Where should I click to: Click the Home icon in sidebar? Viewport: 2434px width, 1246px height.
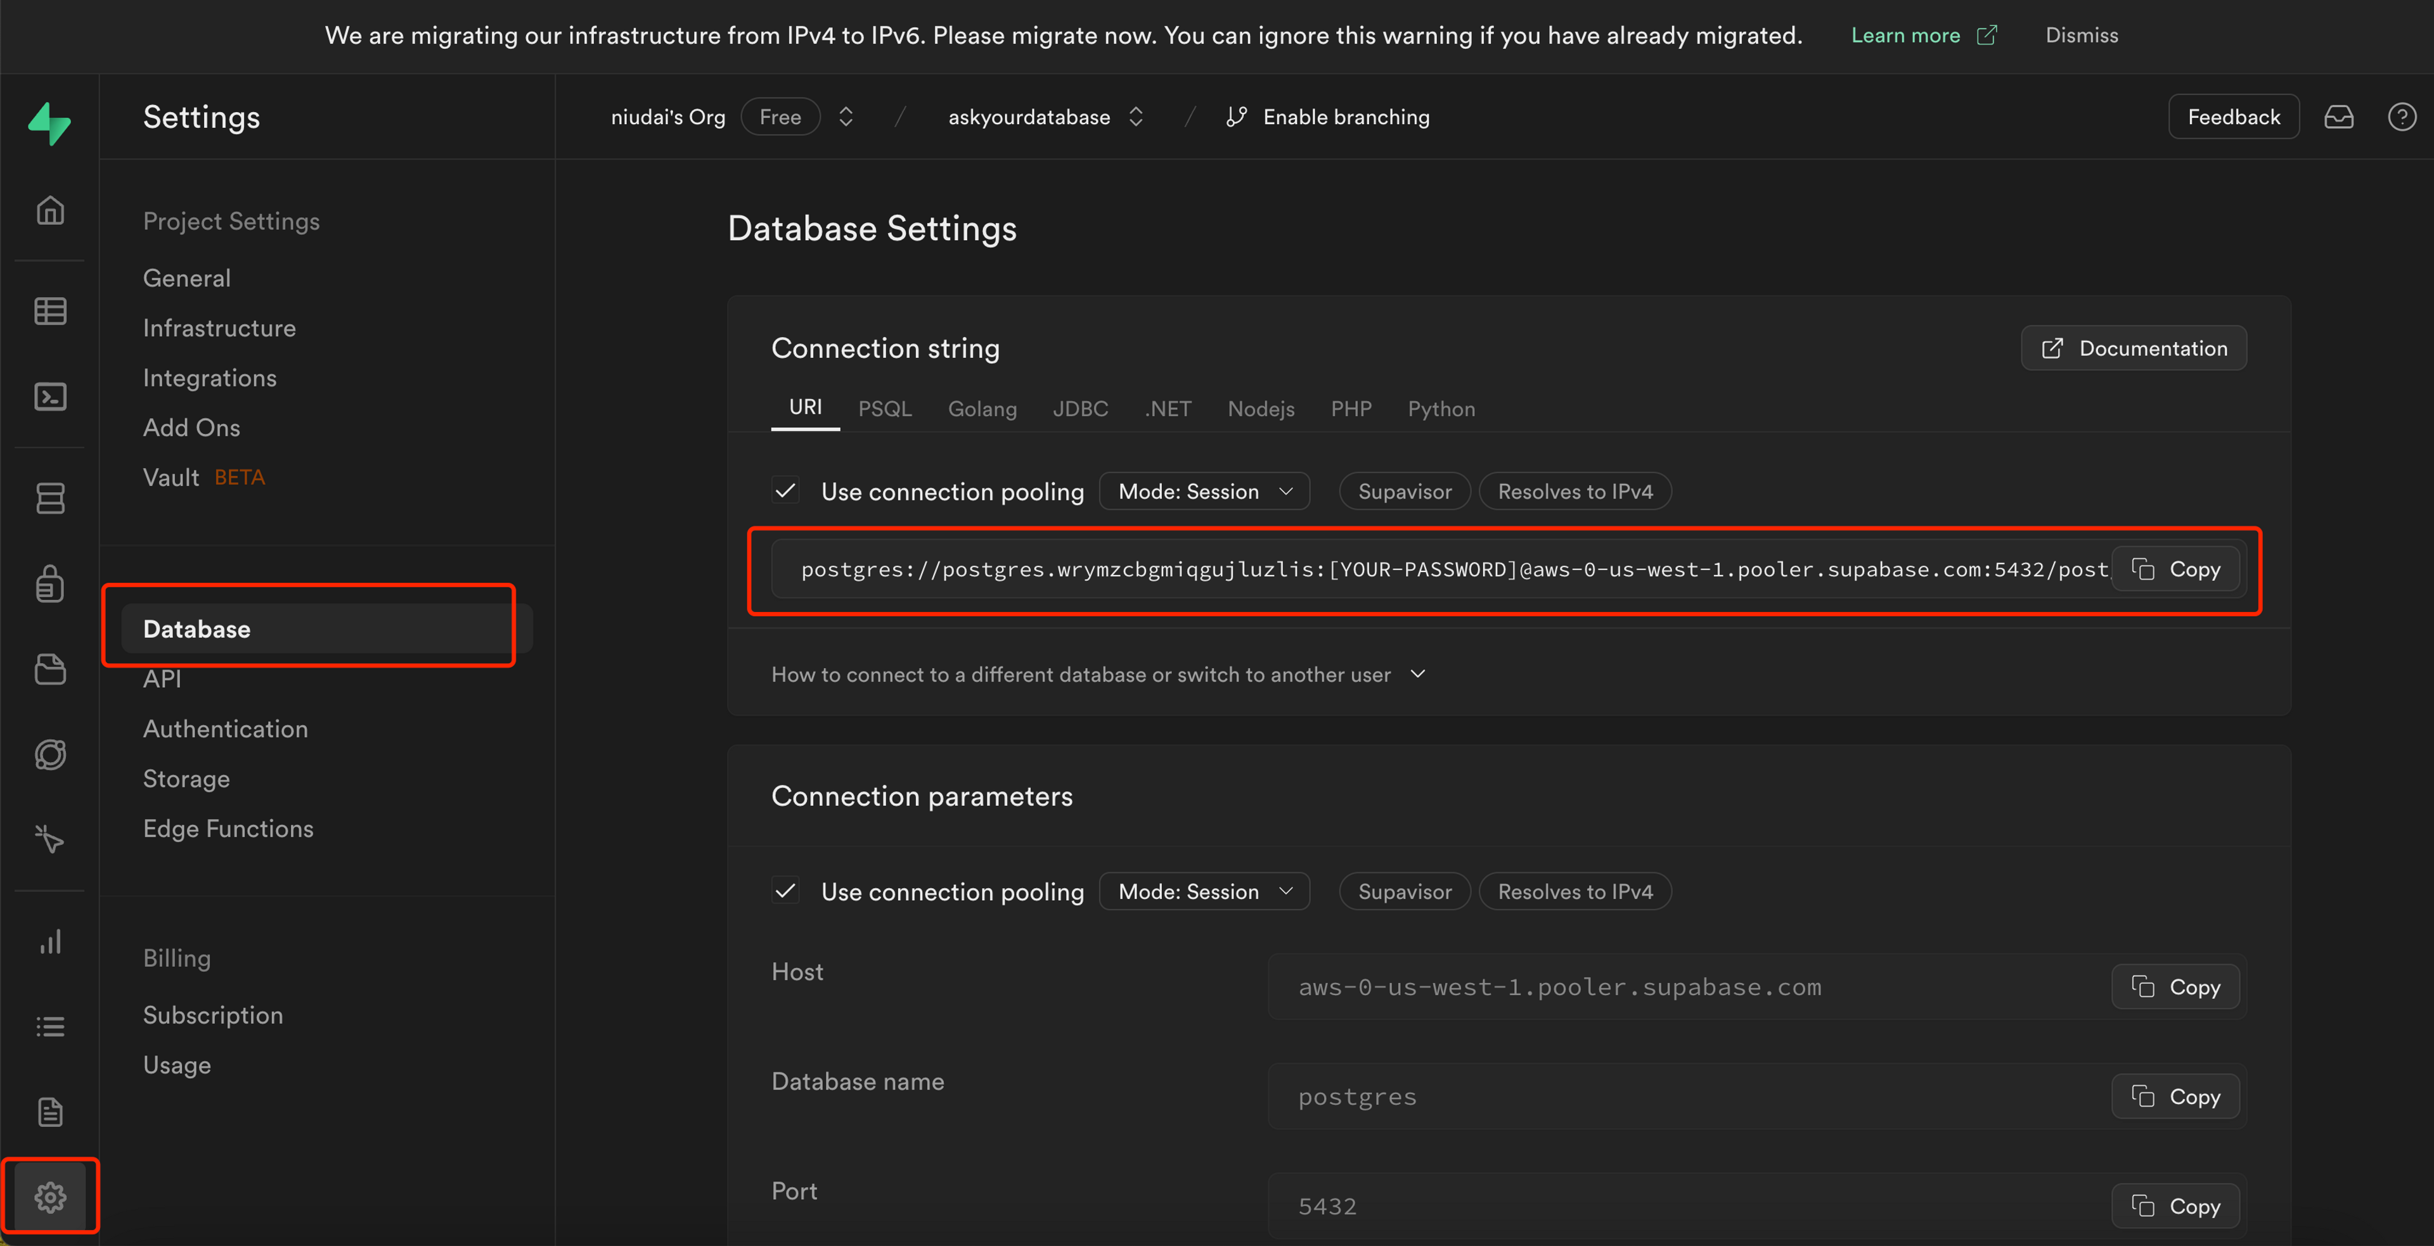tap(50, 210)
